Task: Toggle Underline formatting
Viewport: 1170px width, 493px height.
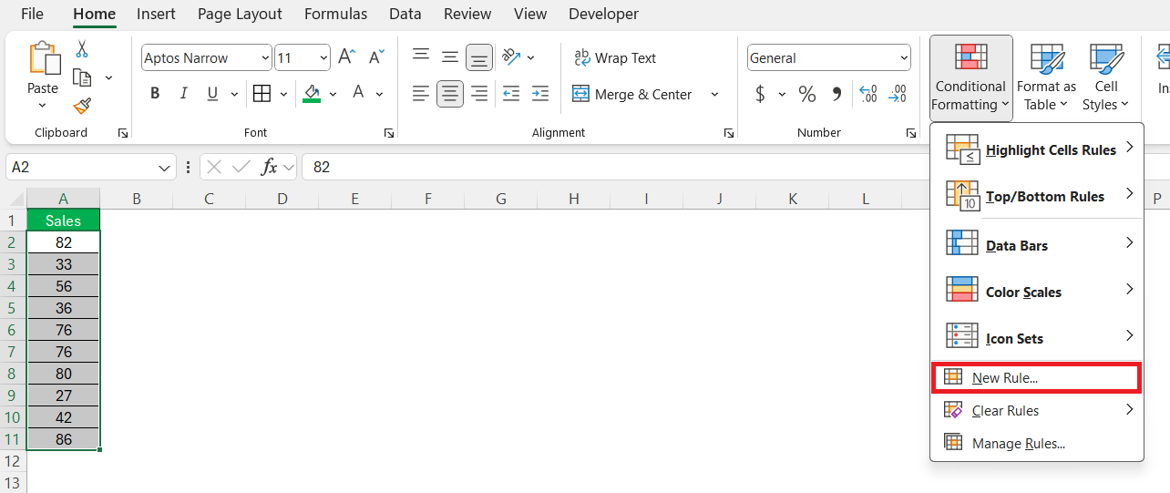Action: 212,93
